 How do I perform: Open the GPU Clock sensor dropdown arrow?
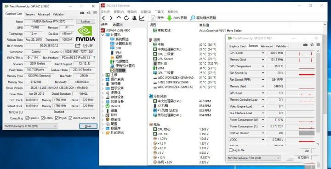[x=263, y=53]
